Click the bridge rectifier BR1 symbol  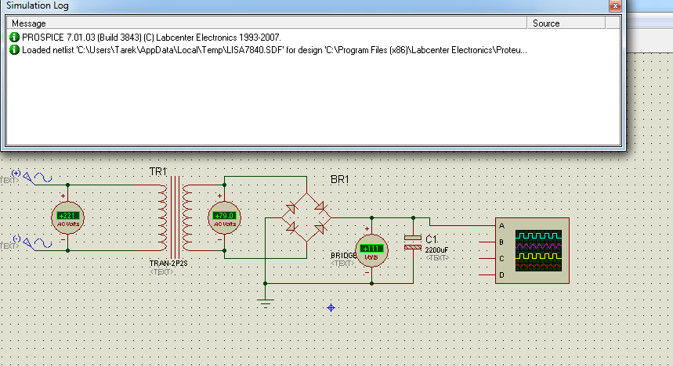coord(306,217)
